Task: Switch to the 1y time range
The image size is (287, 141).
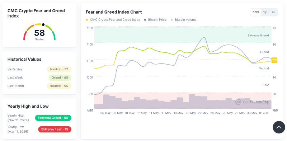Action: coord(265,12)
